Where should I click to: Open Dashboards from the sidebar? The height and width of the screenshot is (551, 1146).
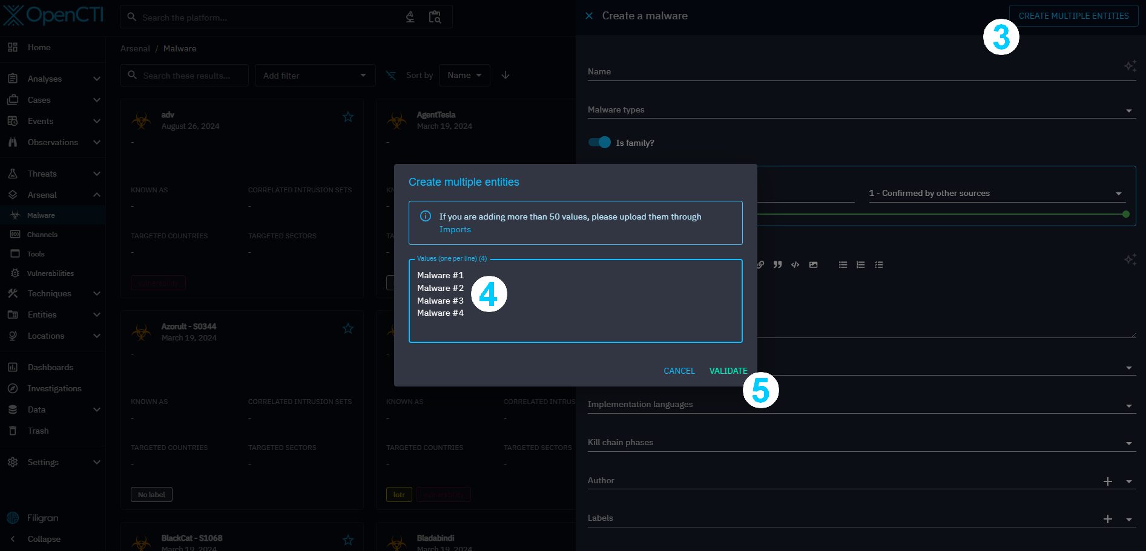[50, 367]
